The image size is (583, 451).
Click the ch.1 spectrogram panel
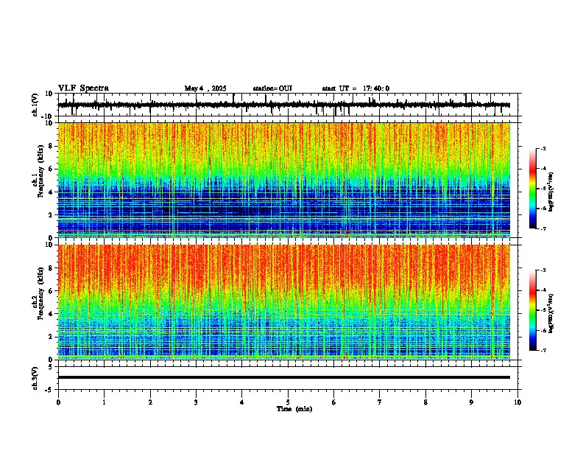[284, 180]
